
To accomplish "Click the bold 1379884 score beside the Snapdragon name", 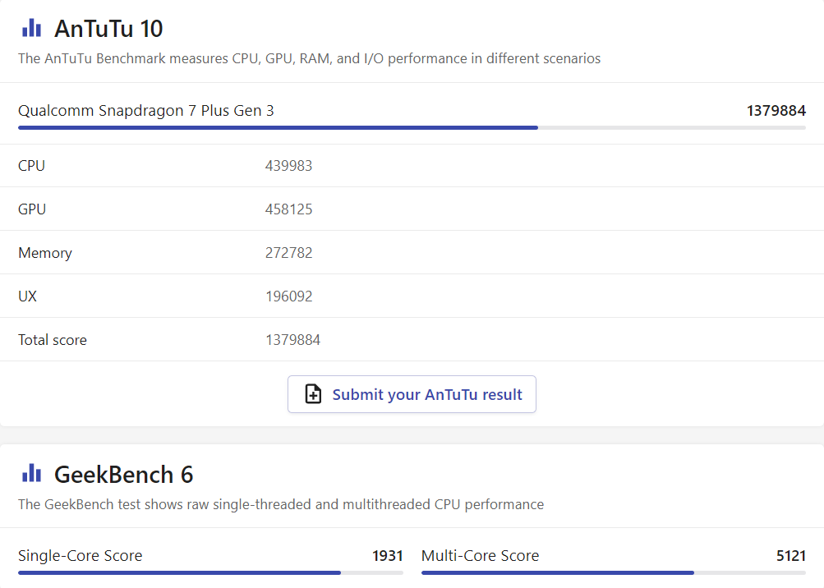I will coord(776,111).
